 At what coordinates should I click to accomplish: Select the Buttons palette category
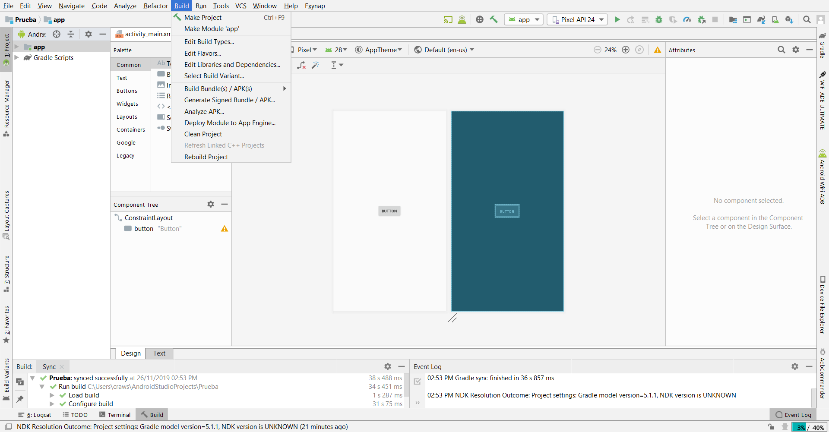[127, 91]
